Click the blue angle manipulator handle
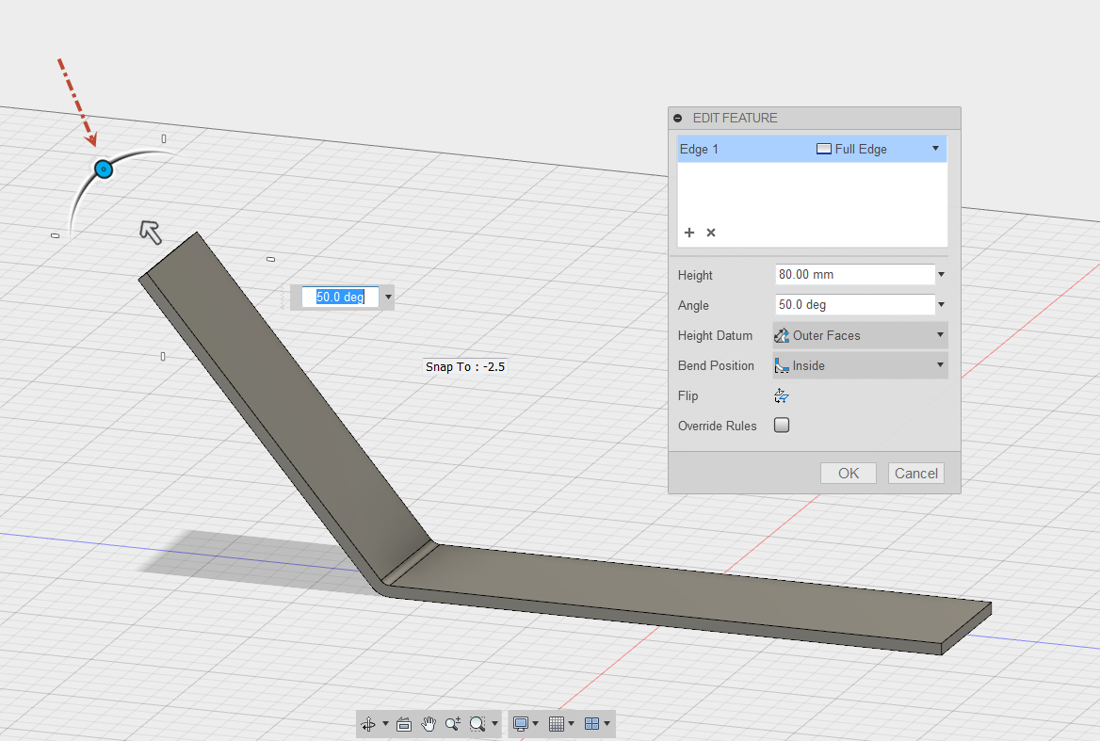 coord(104,169)
